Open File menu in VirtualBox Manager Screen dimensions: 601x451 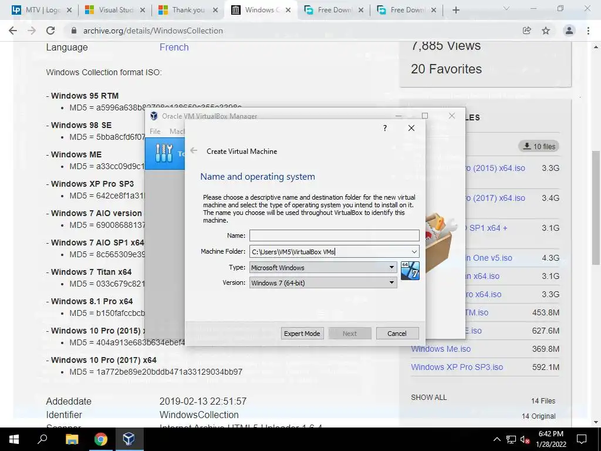click(155, 131)
